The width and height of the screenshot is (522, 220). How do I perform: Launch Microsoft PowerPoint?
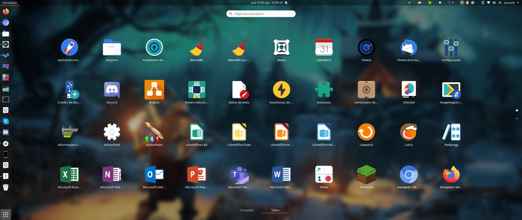tap(197, 174)
